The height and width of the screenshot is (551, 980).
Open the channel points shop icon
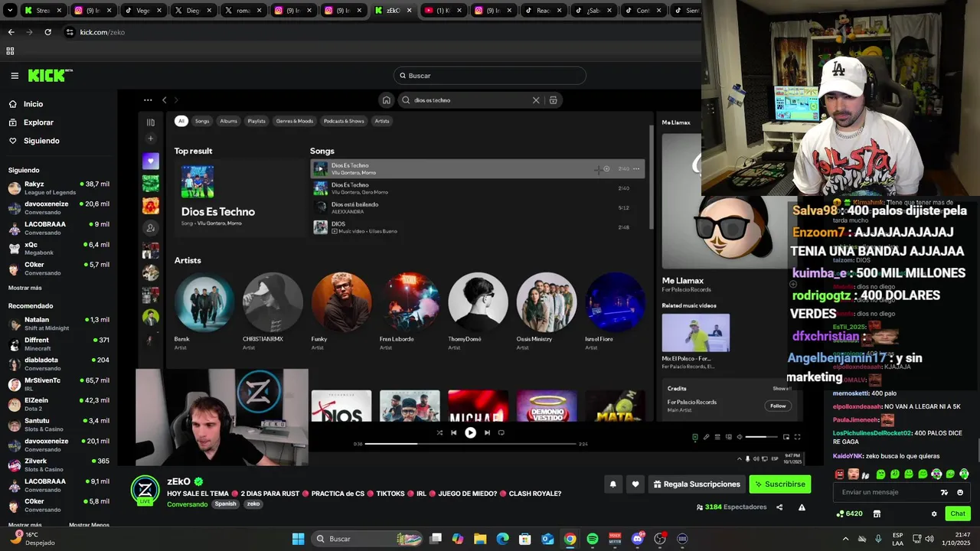coord(877,514)
